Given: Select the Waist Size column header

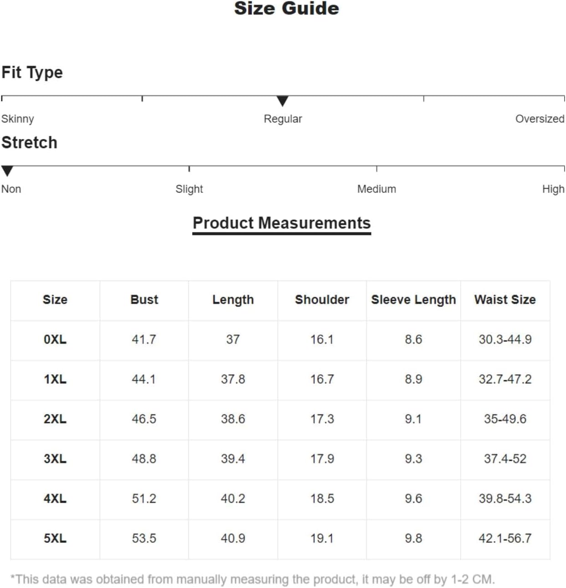Looking at the screenshot, I should [505, 299].
